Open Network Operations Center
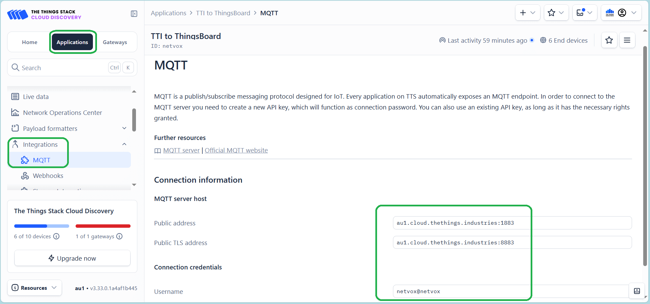Viewport: 650px width, 304px height. (x=62, y=113)
